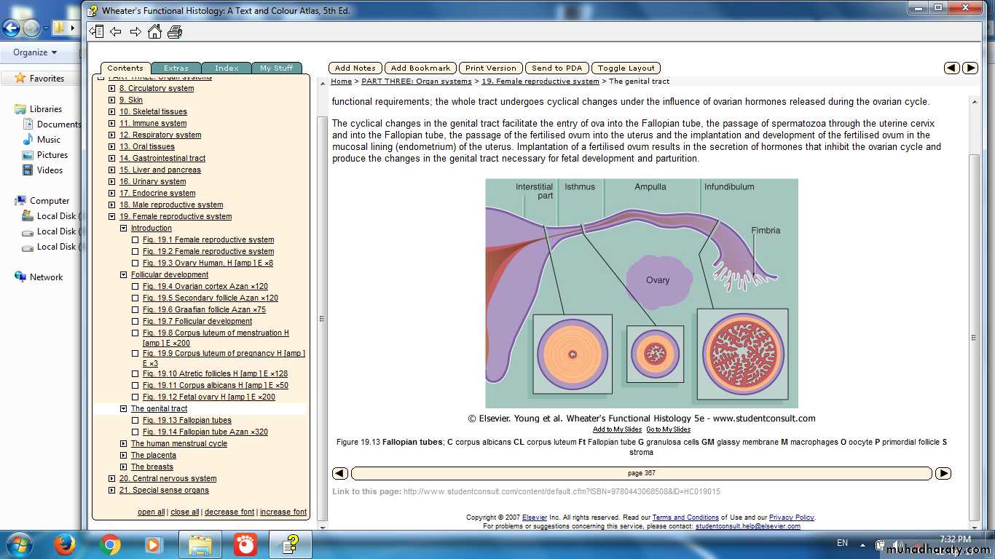Click the Print icon in the toolbar
This screenshot has height=559, width=995.
[175, 31]
